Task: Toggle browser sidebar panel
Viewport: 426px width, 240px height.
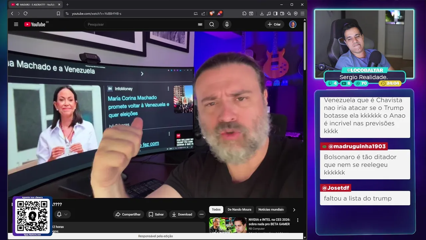Action: [x=275, y=13]
